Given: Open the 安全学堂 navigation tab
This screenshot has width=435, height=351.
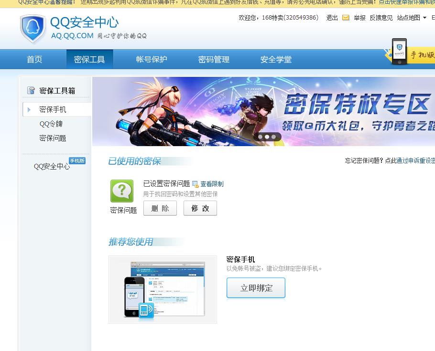Looking at the screenshot, I should pyautogui.click(x=276, y=59).
